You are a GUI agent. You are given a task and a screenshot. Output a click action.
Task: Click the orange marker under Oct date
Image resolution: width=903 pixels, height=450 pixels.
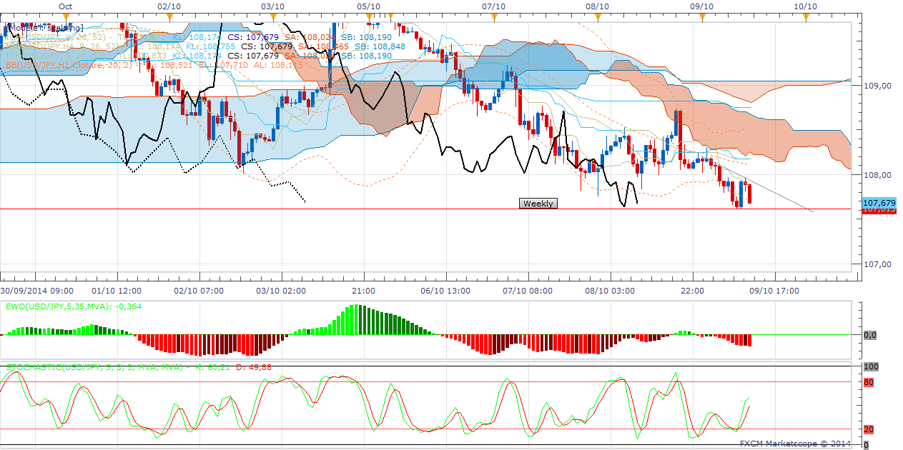[66, 16]
